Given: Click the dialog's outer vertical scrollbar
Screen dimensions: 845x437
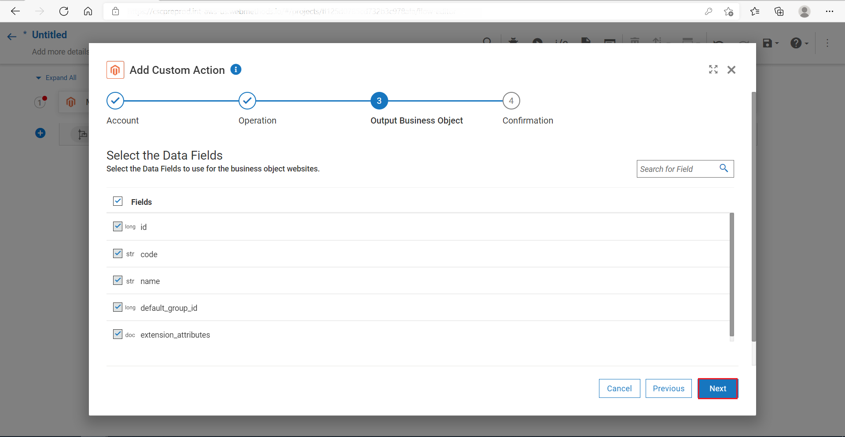Looking at the screenshot, I should click(x=754, y=216).
